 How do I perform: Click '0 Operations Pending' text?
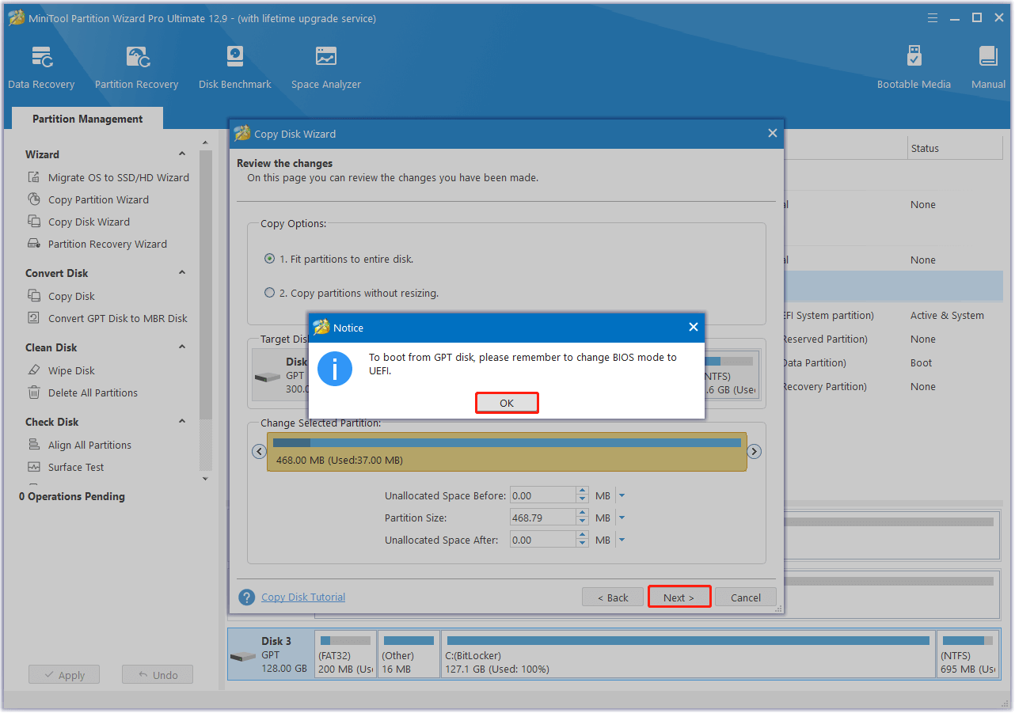(71, 496)
